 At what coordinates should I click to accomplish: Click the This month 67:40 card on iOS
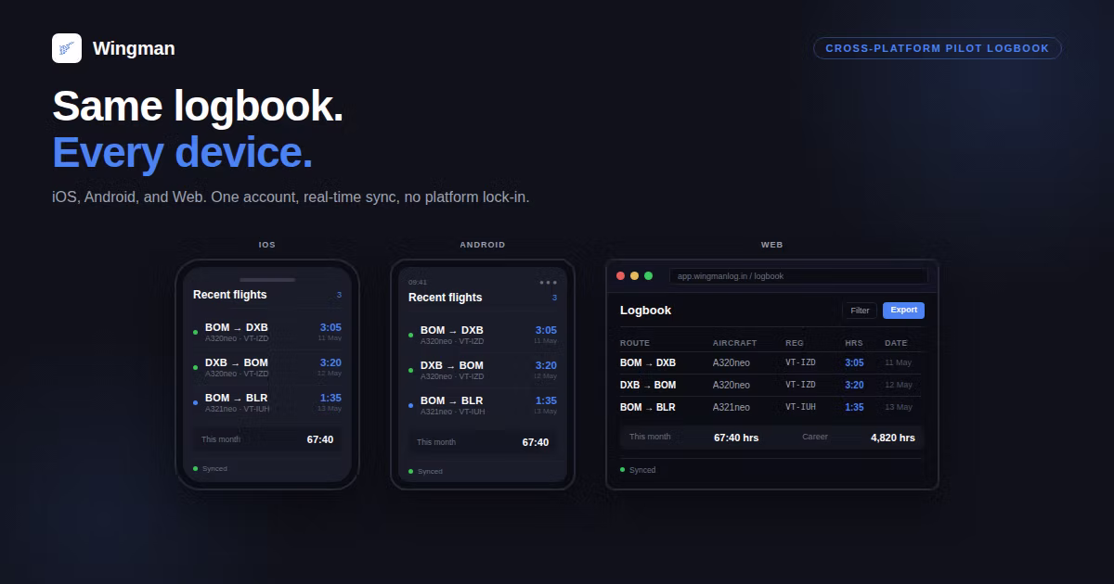267,439
